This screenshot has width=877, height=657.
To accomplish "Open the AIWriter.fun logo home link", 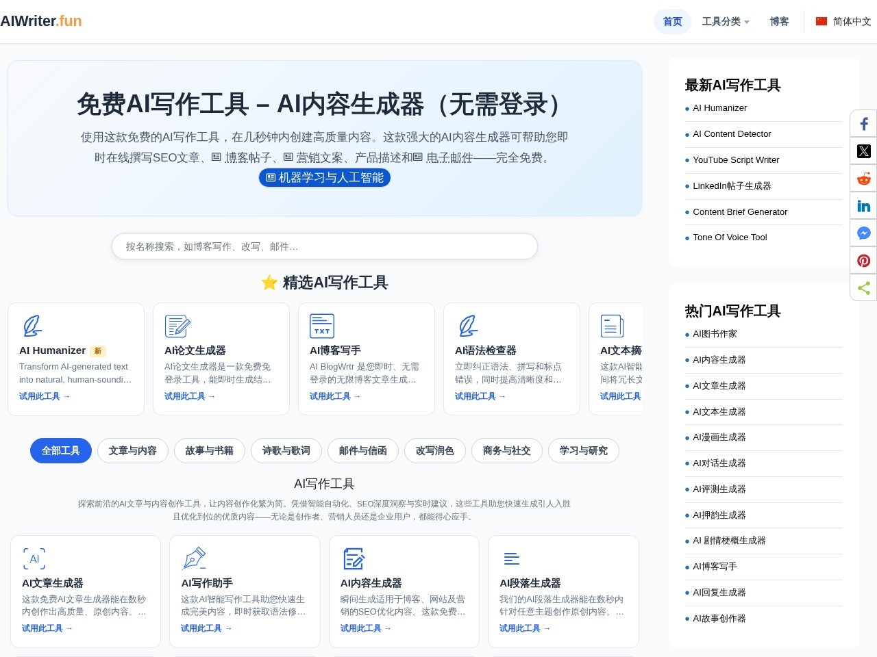I will [x=41, y=21].
